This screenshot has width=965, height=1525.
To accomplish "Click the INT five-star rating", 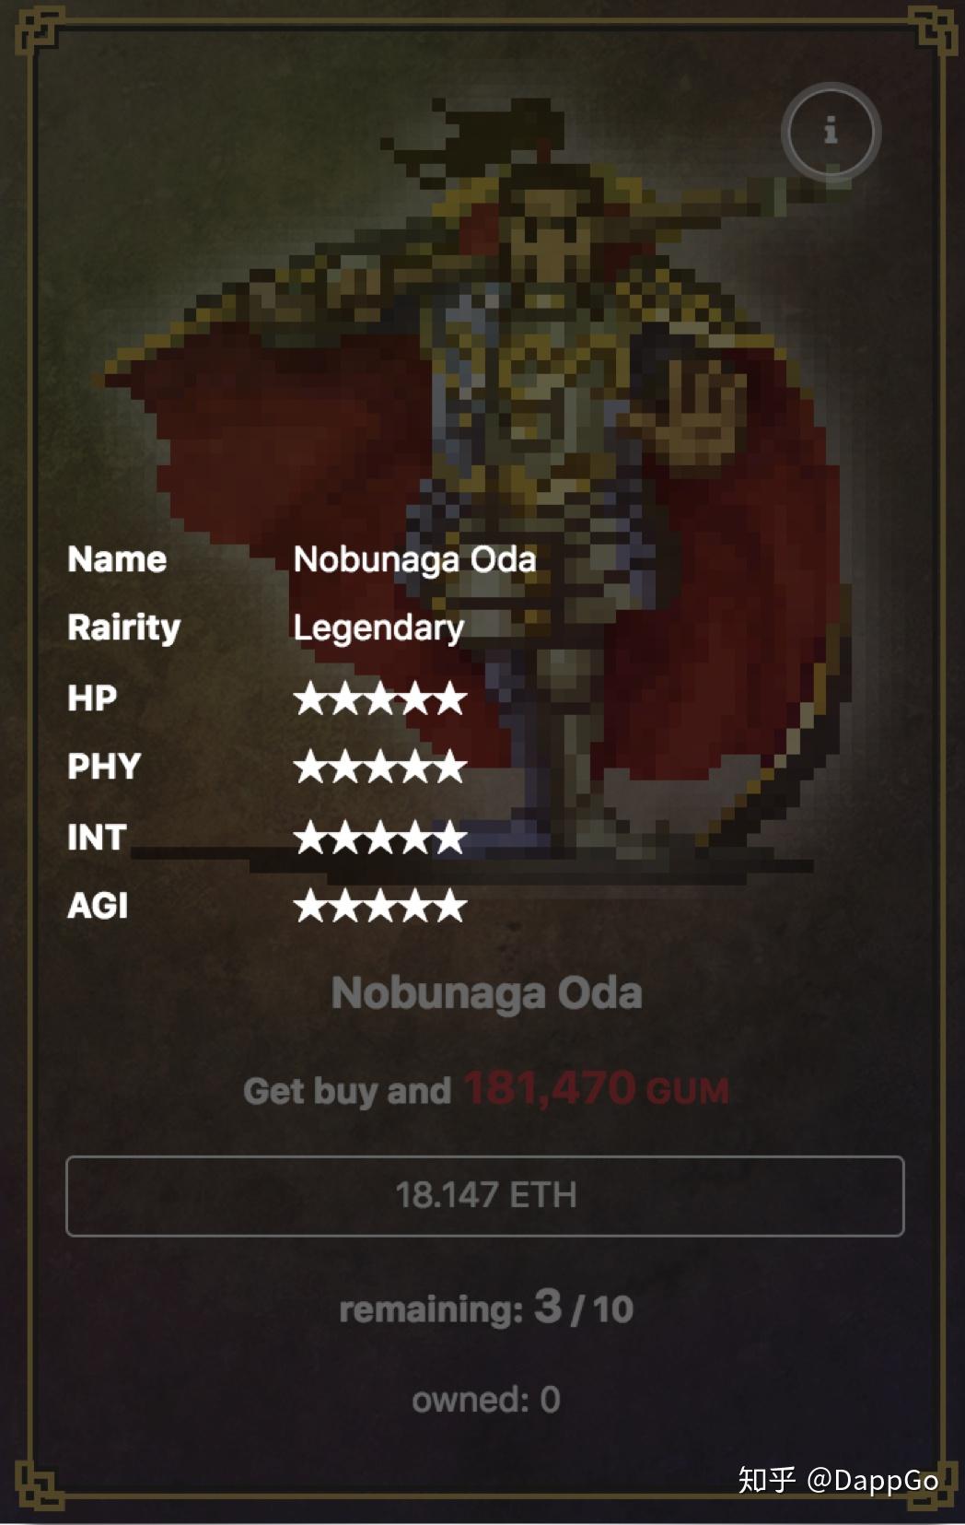I will coord(380,838).
